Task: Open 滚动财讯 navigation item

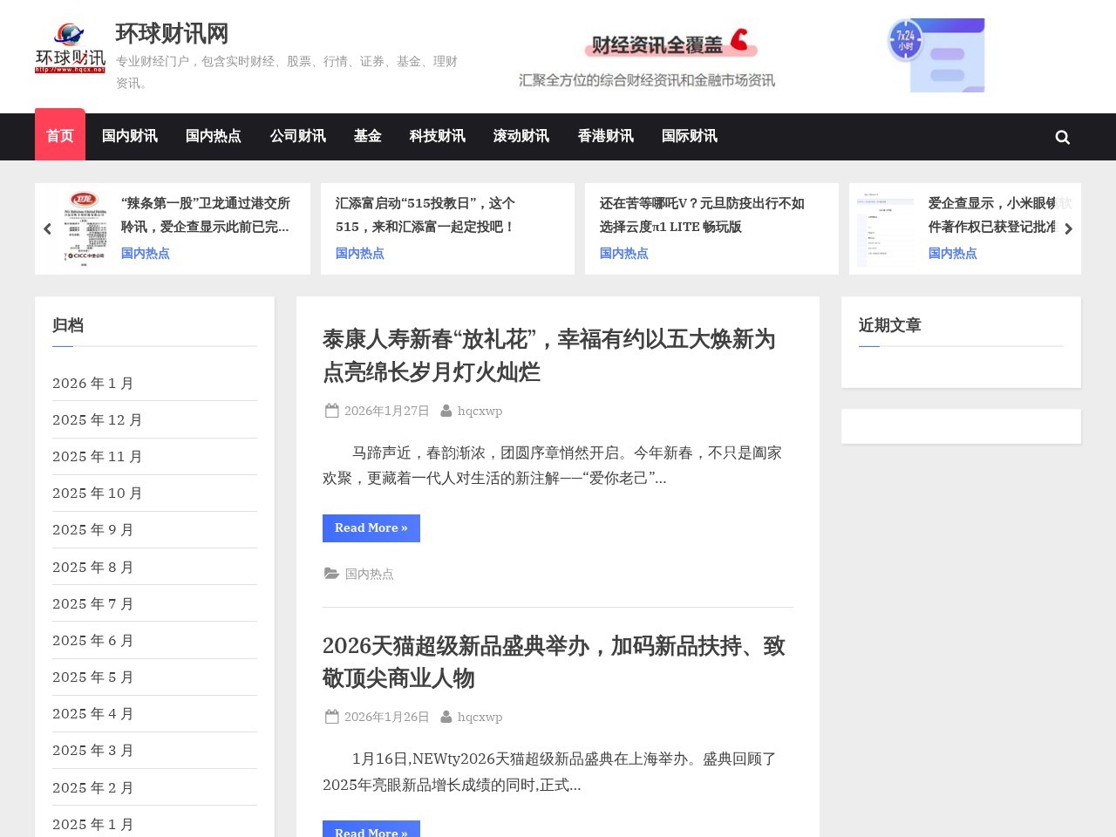Action: 521,136
